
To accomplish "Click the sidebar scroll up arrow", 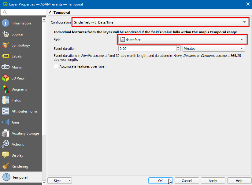I will point(44,20).
